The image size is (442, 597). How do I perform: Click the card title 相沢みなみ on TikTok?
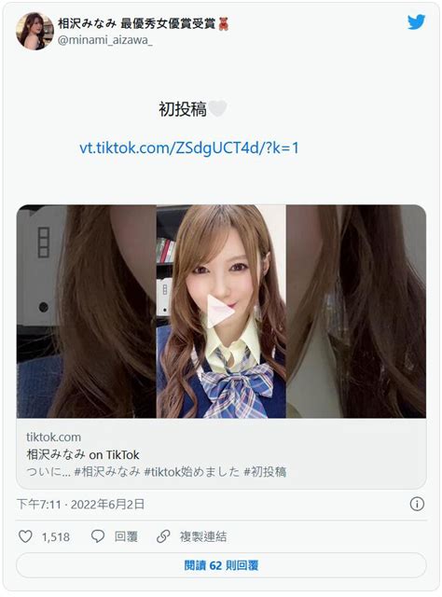[83, 454]
